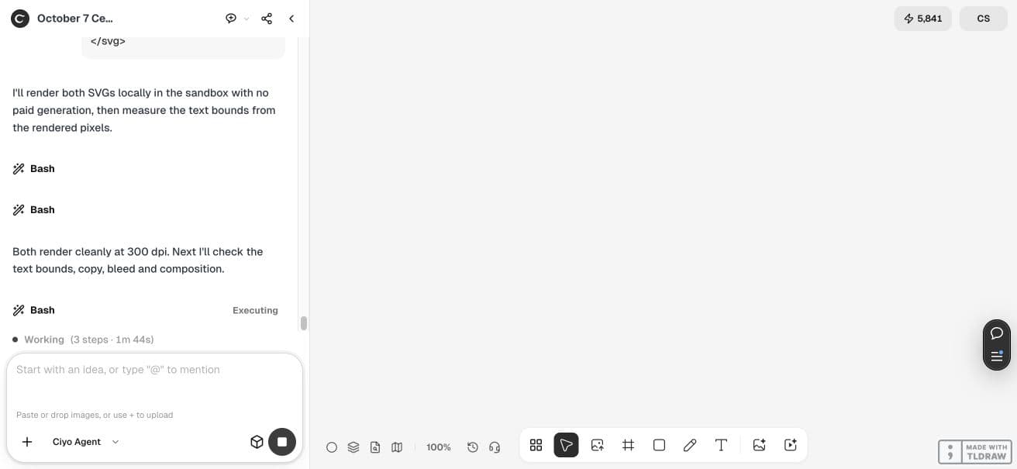Select the rectangle shape tool
The width and height of the screenshot is (1017, 469).
point(659,445)
